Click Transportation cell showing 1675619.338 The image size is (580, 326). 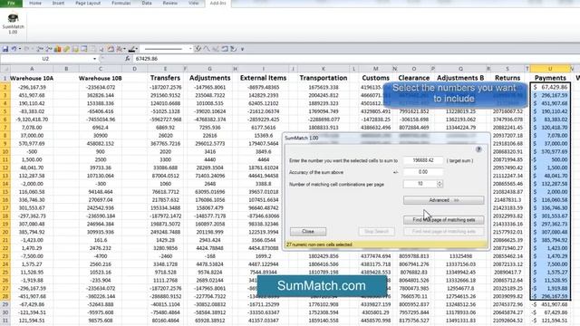[324, 87]
